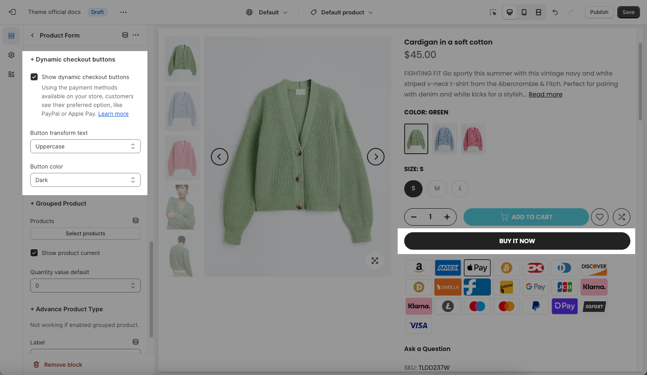Show the next product image

point(376,157)
